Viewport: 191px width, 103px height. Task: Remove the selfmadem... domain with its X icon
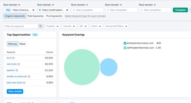tap(67, 10)
